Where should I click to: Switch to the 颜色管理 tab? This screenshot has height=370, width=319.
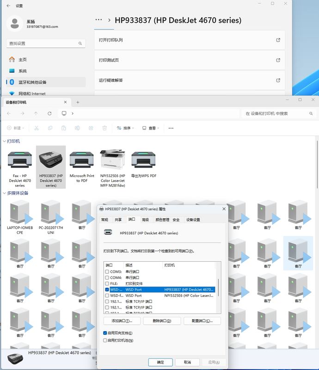pyautogui.click(x=162, y=220)
